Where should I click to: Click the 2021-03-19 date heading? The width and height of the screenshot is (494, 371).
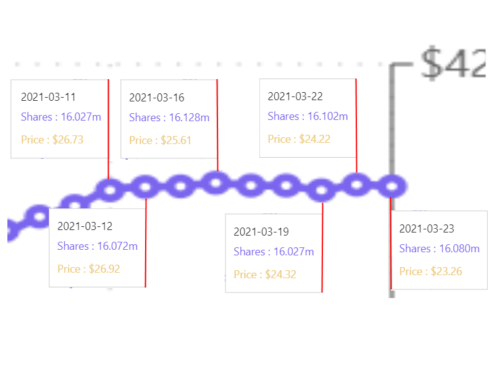[261, 232]
